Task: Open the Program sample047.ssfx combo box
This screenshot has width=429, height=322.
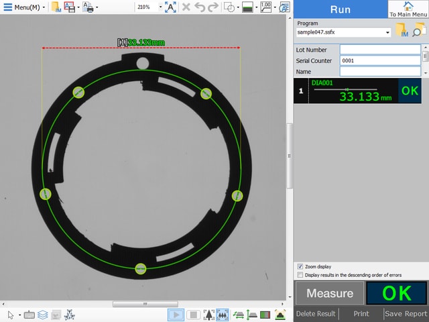Action: pos(343,32)
